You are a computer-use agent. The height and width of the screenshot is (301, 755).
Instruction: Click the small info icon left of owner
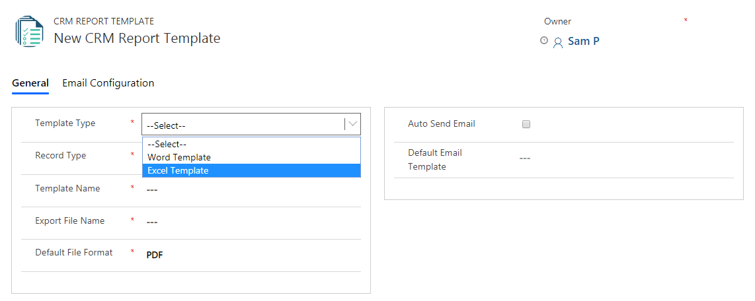[544, 41]
